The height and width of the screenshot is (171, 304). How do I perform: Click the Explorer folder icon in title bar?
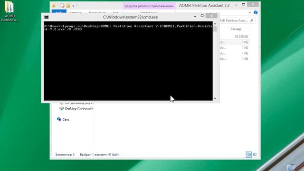pos(54,6)
